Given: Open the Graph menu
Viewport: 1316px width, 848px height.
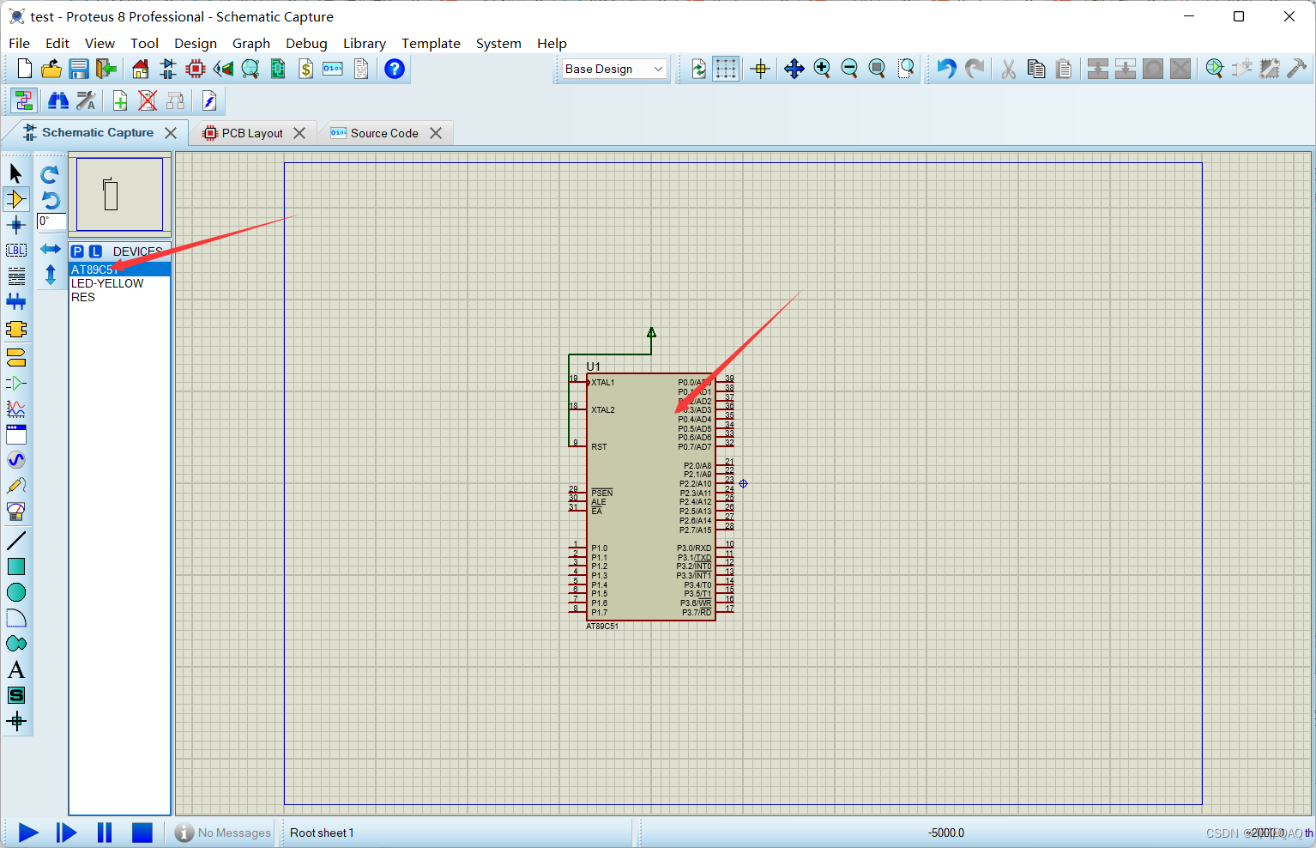Looking at the screenshot, I should coord(251,43).
